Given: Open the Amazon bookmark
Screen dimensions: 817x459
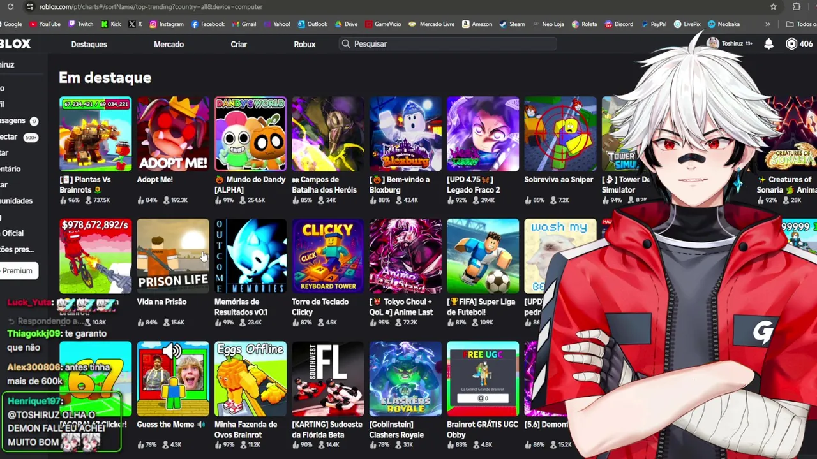Looking at the screenshot, I should [x=477, y=24].
